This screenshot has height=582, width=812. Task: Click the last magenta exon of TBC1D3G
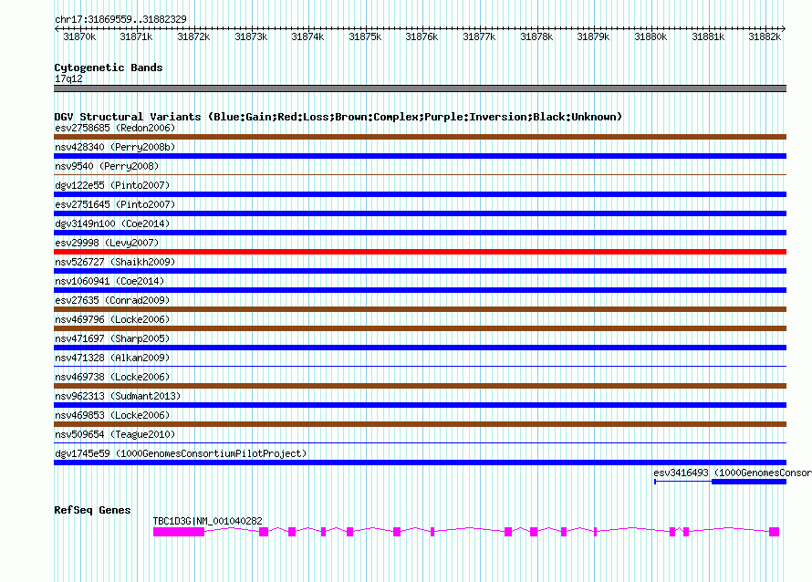point(775,532)
